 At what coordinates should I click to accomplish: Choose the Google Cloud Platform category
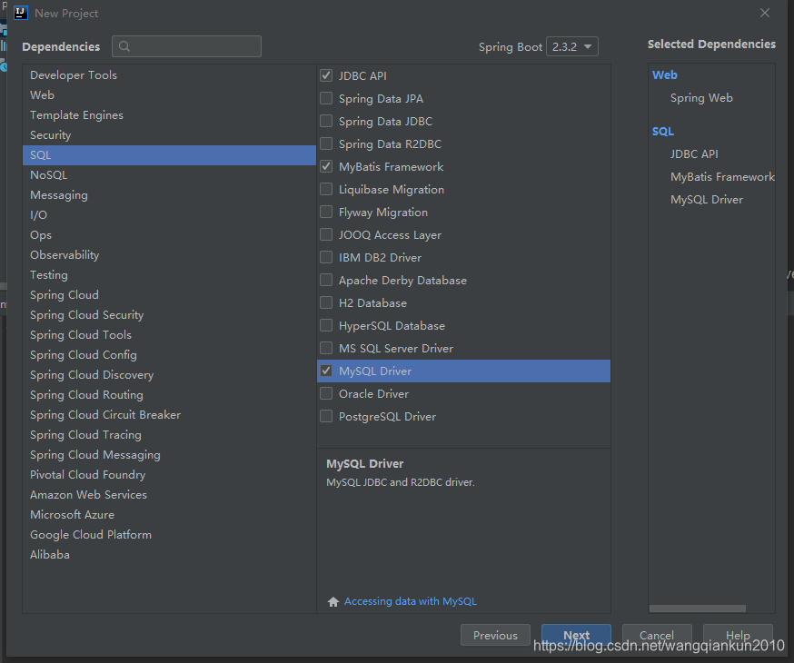(x=169, y=534)
